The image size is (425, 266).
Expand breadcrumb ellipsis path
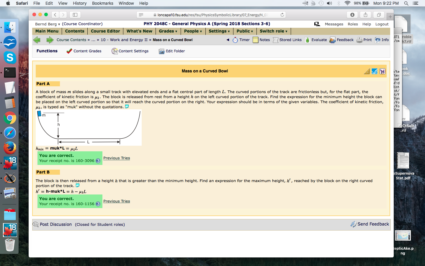pyautogui.click(x=93, y=40)
